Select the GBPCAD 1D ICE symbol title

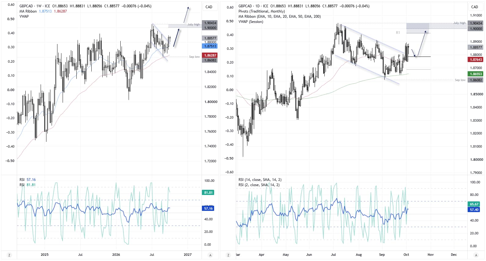pos(253,6)
